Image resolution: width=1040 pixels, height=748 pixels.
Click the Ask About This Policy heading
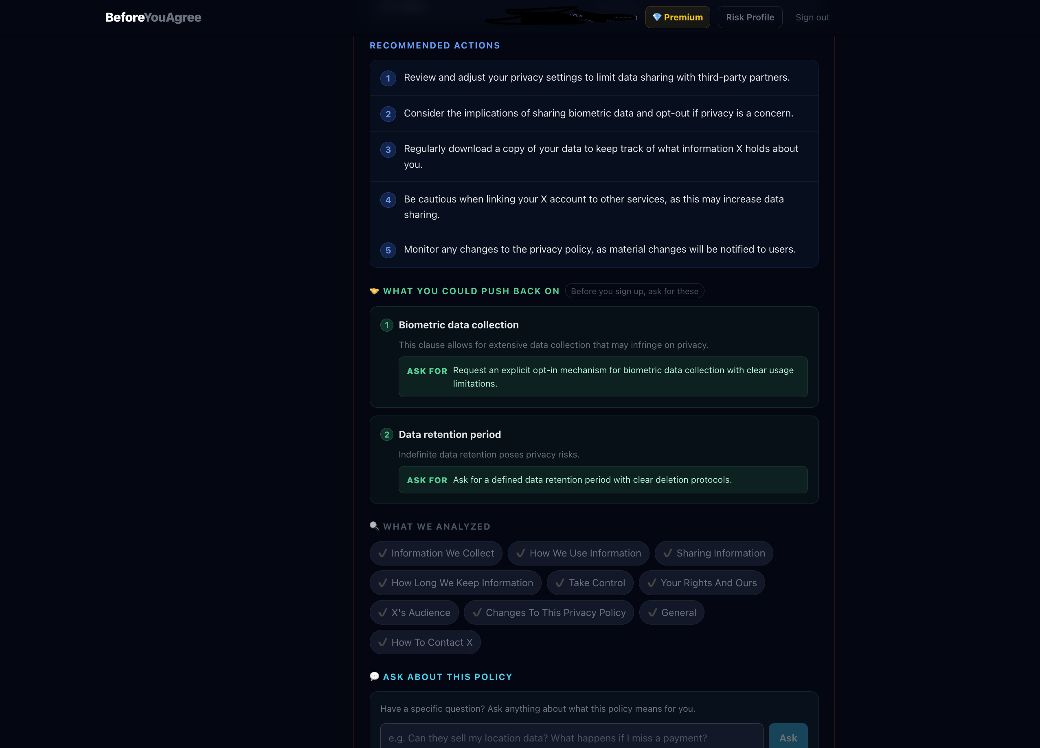pyautogui.click(x=448, y=677)
